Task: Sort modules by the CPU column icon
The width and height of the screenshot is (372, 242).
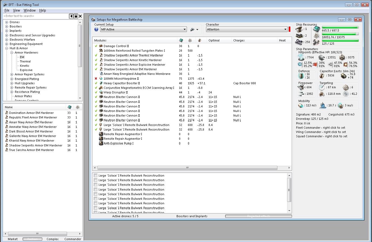Action: [181, 40]
